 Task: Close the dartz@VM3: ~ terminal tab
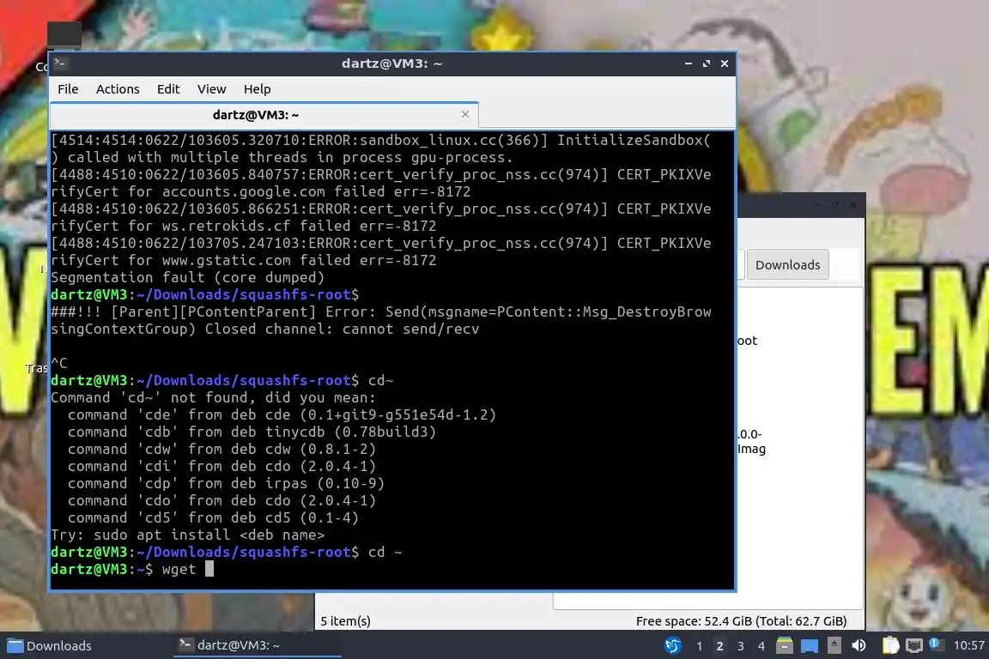(x=464, y=114)
